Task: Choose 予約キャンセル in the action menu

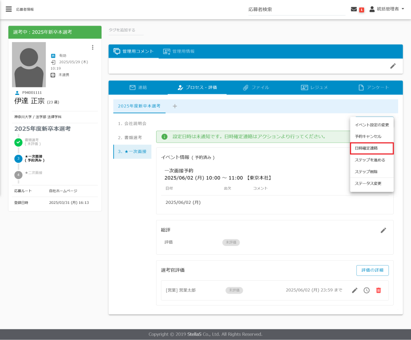Action: point(372,137)
